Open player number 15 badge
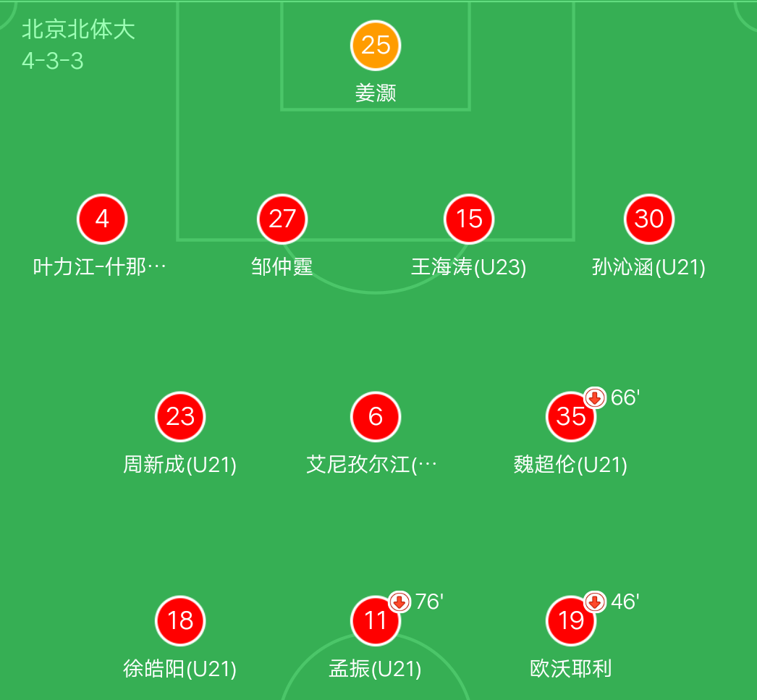 pyautogui.click(x=469, y=219)
